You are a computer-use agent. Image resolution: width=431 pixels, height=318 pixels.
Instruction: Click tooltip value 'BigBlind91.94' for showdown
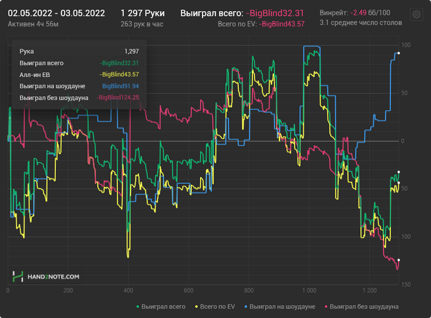[121, 86]
